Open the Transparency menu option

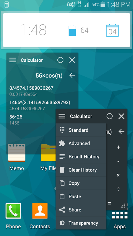(x=81, y=223)
